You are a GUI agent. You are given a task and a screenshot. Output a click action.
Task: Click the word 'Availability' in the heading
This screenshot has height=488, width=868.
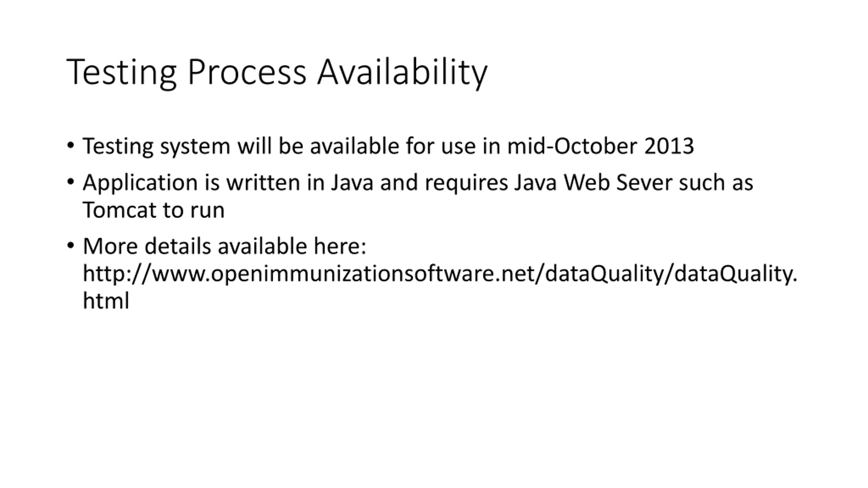point(402,72)
